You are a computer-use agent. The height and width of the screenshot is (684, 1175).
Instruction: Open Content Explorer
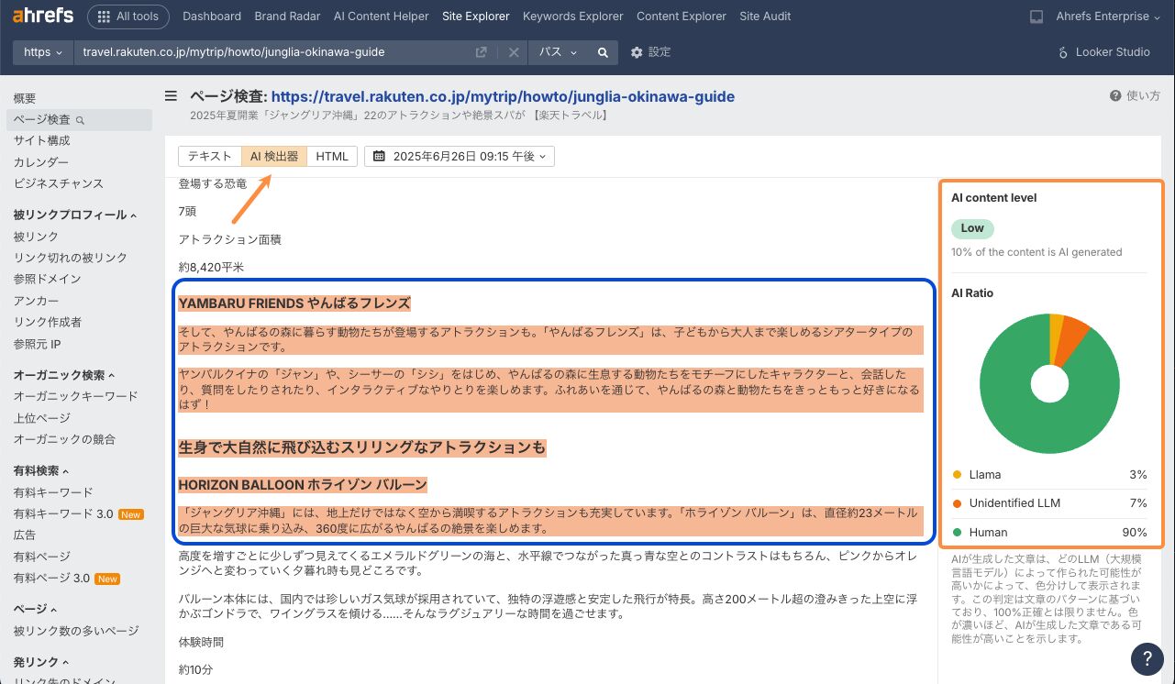click(x=682, y=17)
